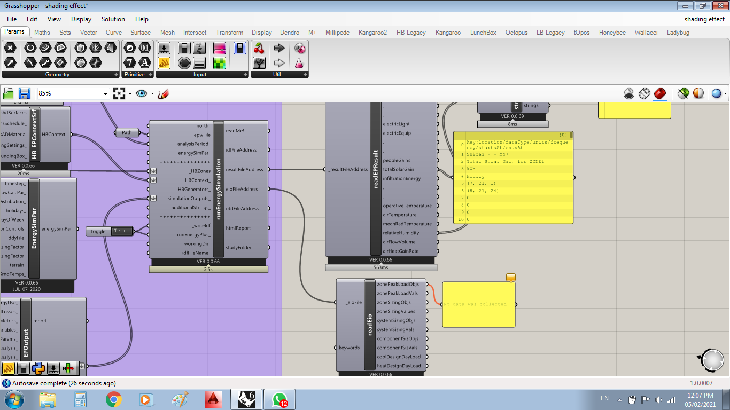Click the WhatsApp taskbar icon
This screenshot has height=410, width=730.
point(279,399)
